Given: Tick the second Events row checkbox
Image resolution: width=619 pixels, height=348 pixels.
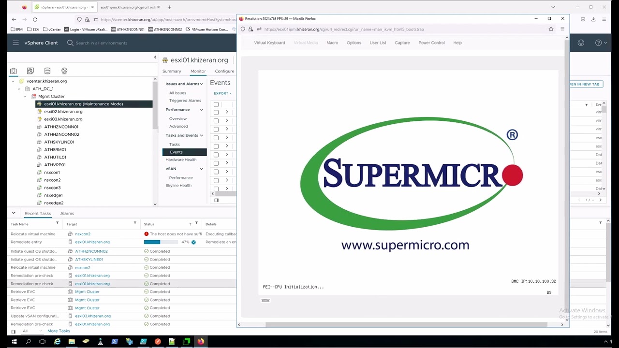Looking at the screenshot, I should pyautogui.click(x=216, y=121).
